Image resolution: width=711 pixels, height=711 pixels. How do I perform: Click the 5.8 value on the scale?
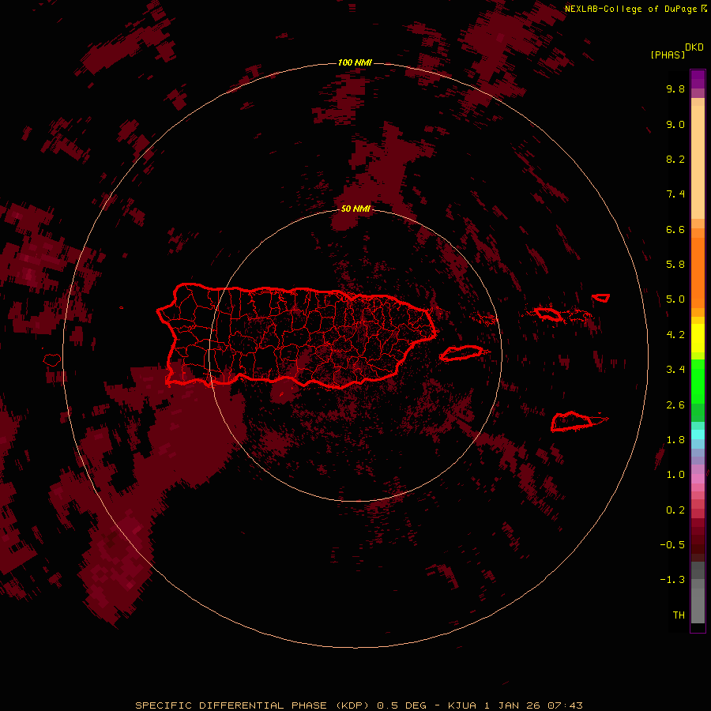(675, 265)
